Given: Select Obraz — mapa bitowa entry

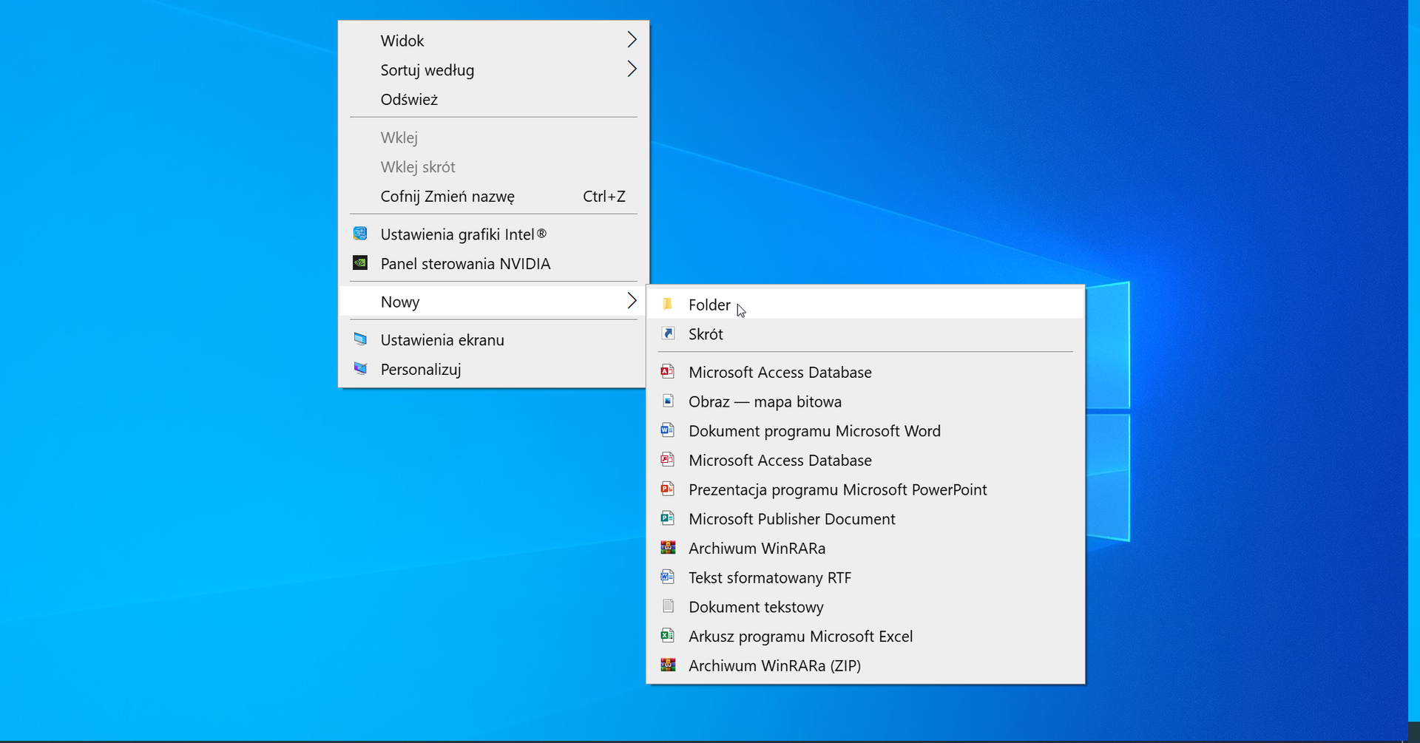Looking at the screenshot, I should [x=765, y=401].
